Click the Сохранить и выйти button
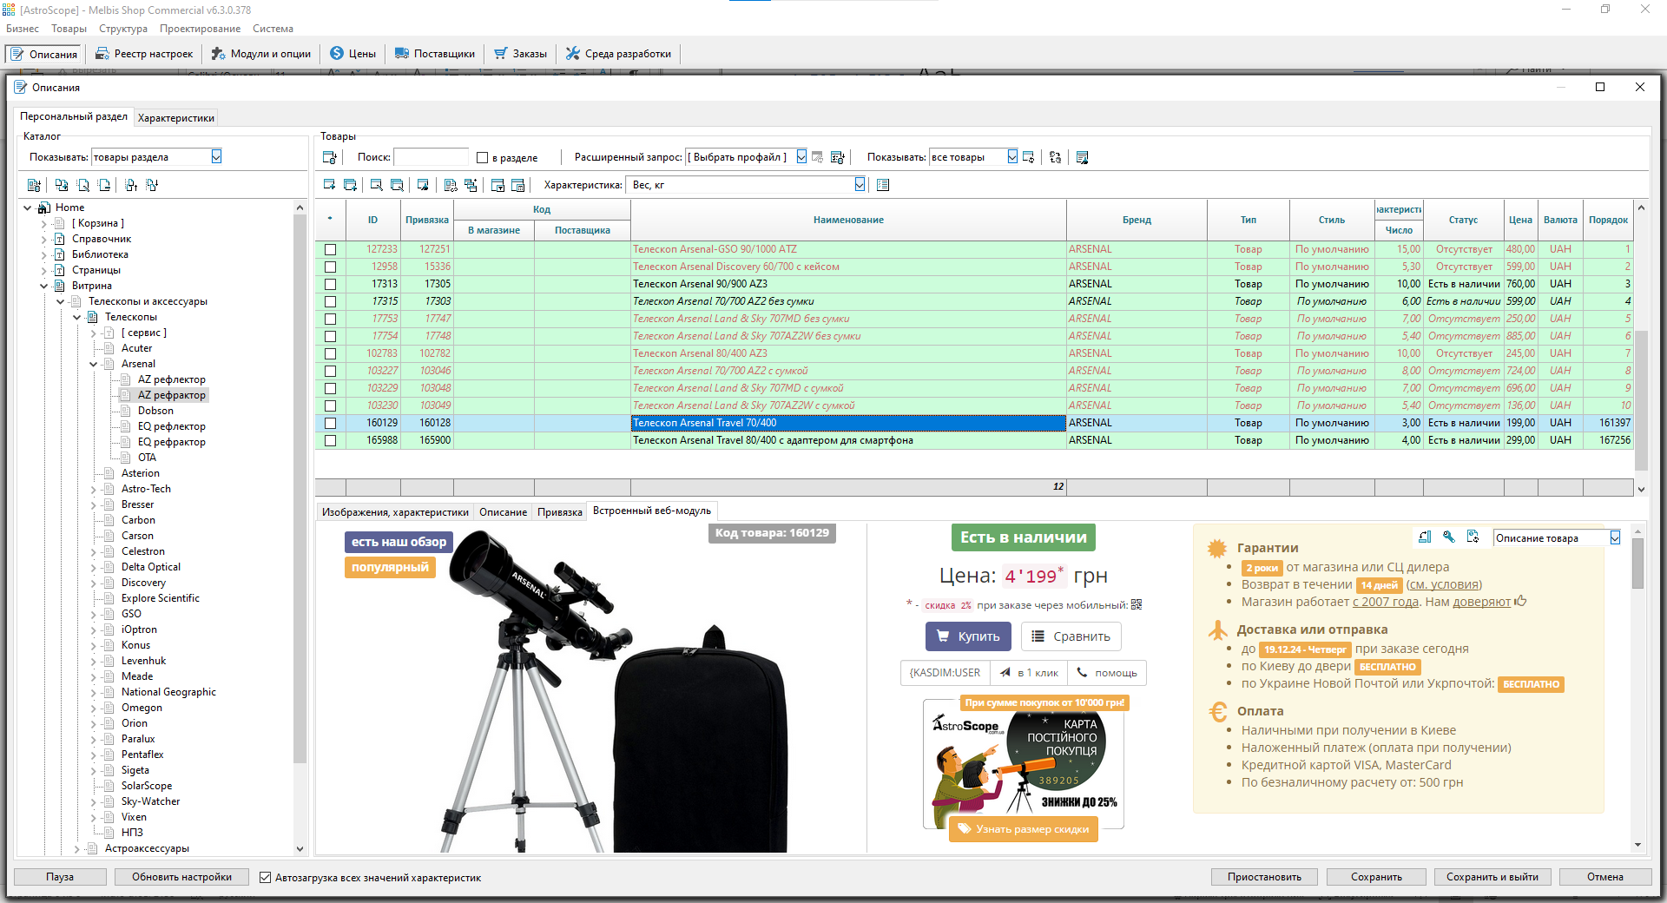The height and width of the screenshot is (903, 1667). (1492, 877)
